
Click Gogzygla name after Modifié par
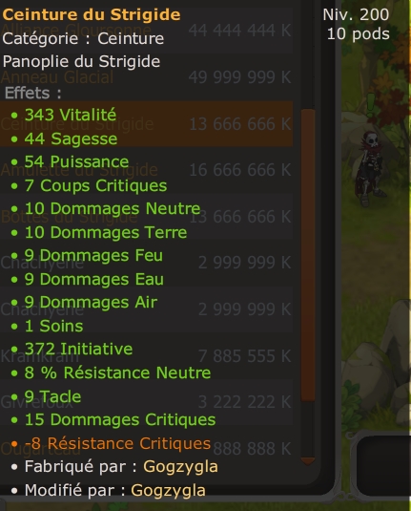168,490
